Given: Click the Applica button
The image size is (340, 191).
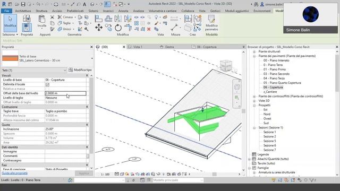Looking at the screenshot, I should [x=84, y=173].
